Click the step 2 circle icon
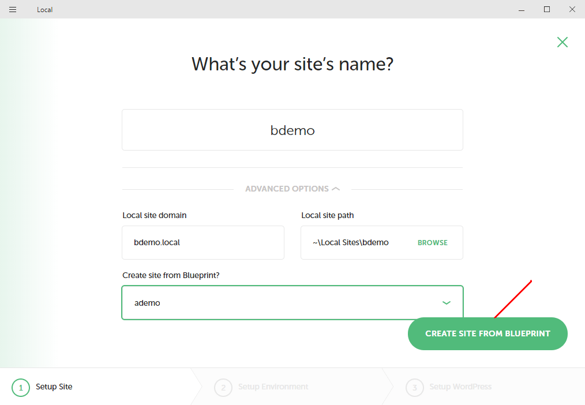The image size is (585, 405). point(223,388)
